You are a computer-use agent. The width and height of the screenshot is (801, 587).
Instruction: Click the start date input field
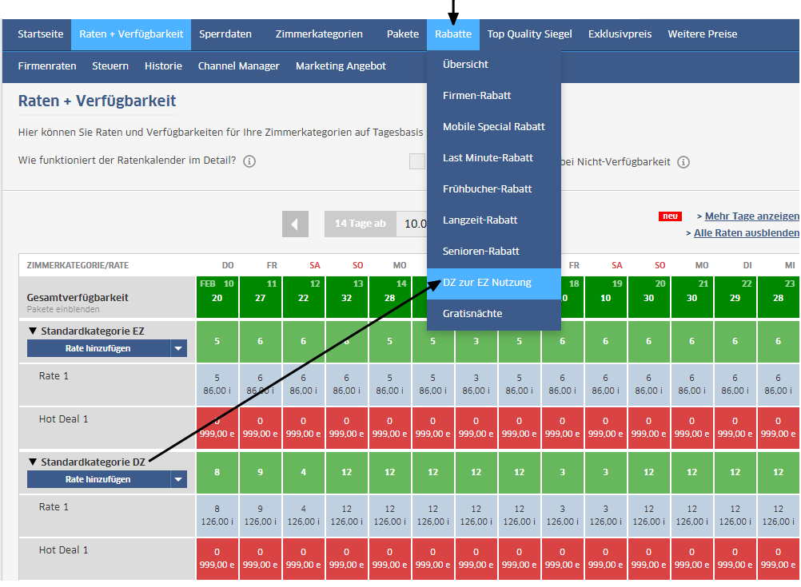tap(412, 224)
